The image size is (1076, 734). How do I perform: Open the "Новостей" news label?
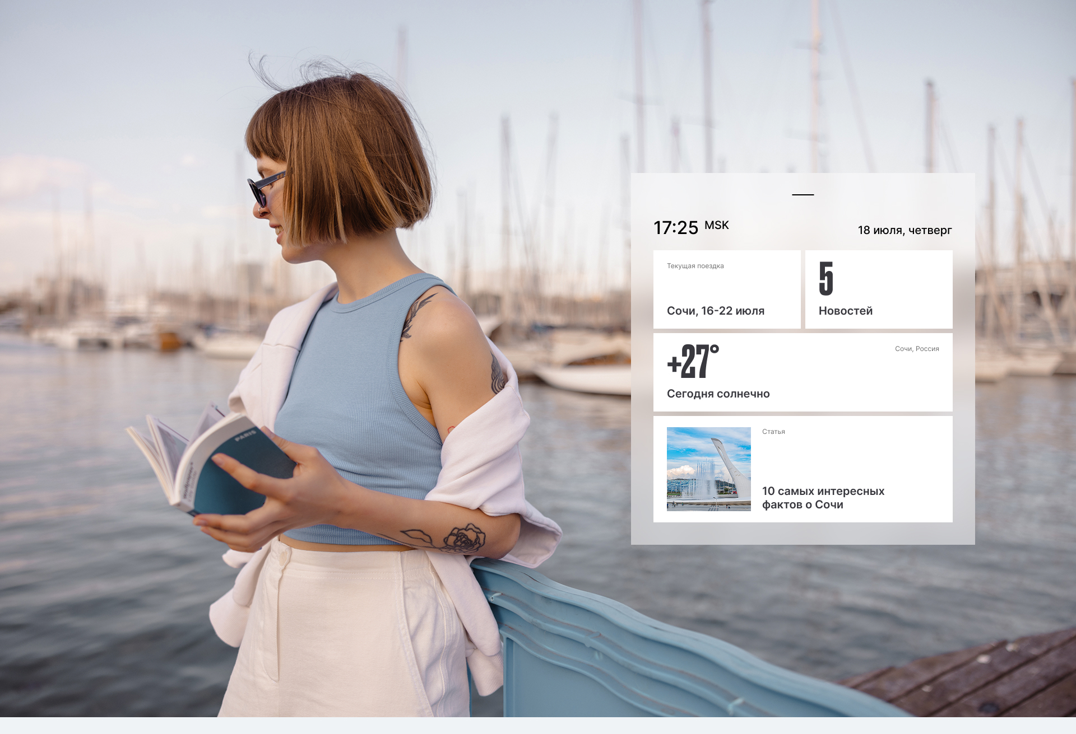(x=845, y=311)
